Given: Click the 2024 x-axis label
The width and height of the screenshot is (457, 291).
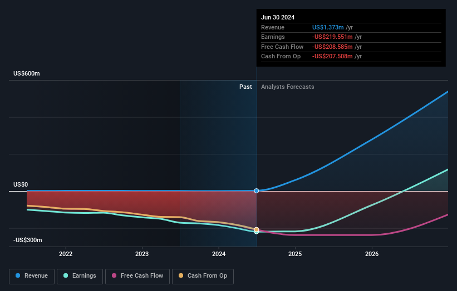Looking at the screenshot, I should tap(219, 254).
